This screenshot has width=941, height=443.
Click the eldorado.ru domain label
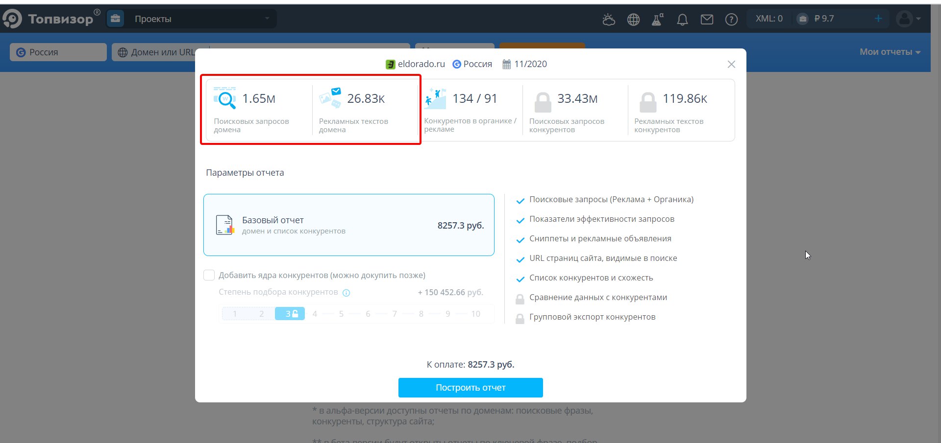tap(421, 64)
